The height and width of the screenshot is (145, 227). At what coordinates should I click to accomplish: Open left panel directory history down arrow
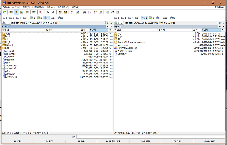point(111,27)
